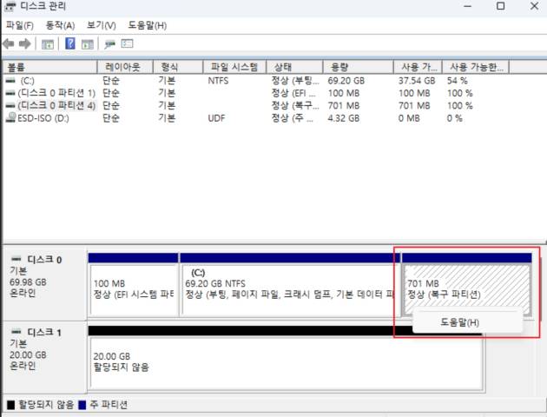Click the disk connect toolbar icon

pyautogui.click(x=109, y=43)
